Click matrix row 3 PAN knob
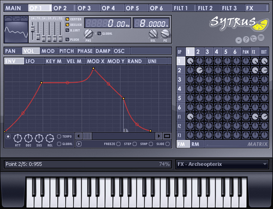The width and height of the screenshot is (273, 209). click(246, 80)
